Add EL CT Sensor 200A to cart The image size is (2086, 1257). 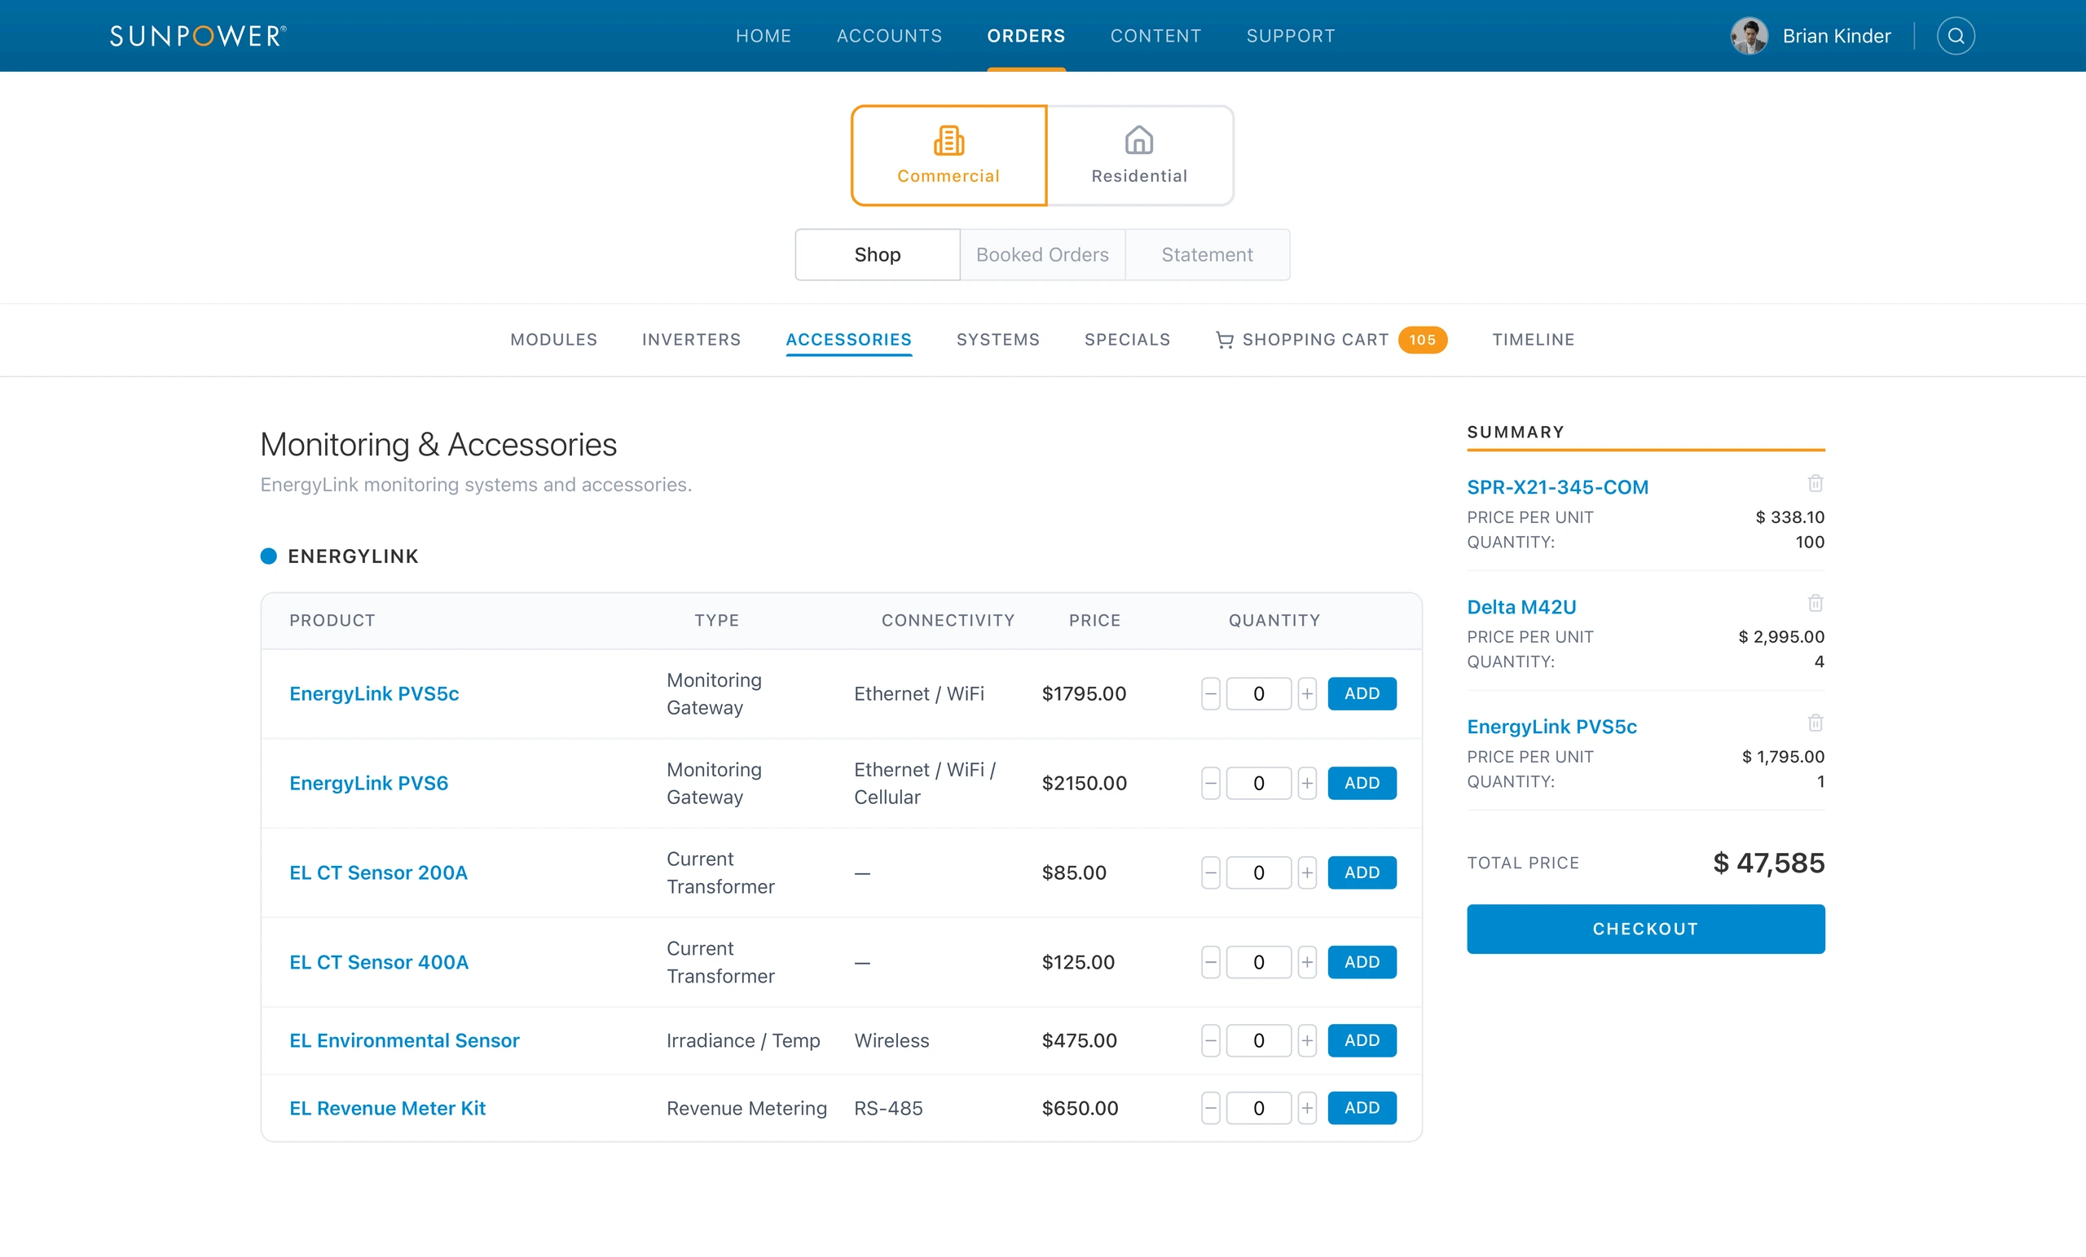1362,872
